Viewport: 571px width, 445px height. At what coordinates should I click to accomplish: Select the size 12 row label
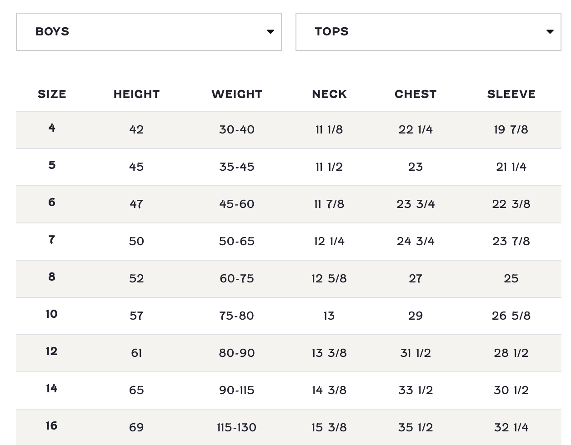point(52,351)
